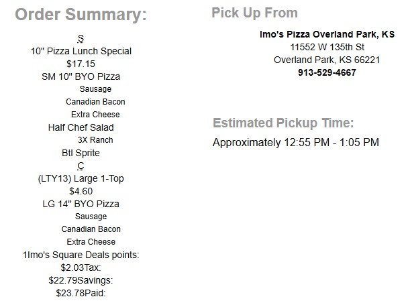Click the Half Chef Salad item
Viewport: 408px width, 305px height.
81,127
